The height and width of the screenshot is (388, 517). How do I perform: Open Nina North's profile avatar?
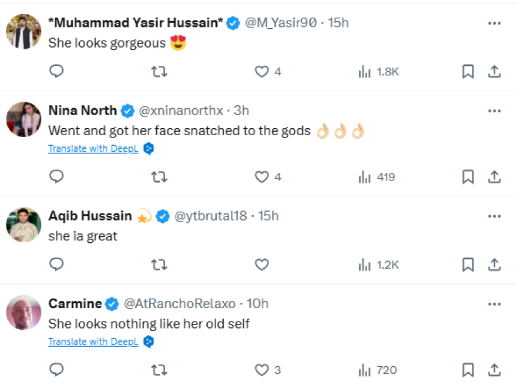pos(23,119)
